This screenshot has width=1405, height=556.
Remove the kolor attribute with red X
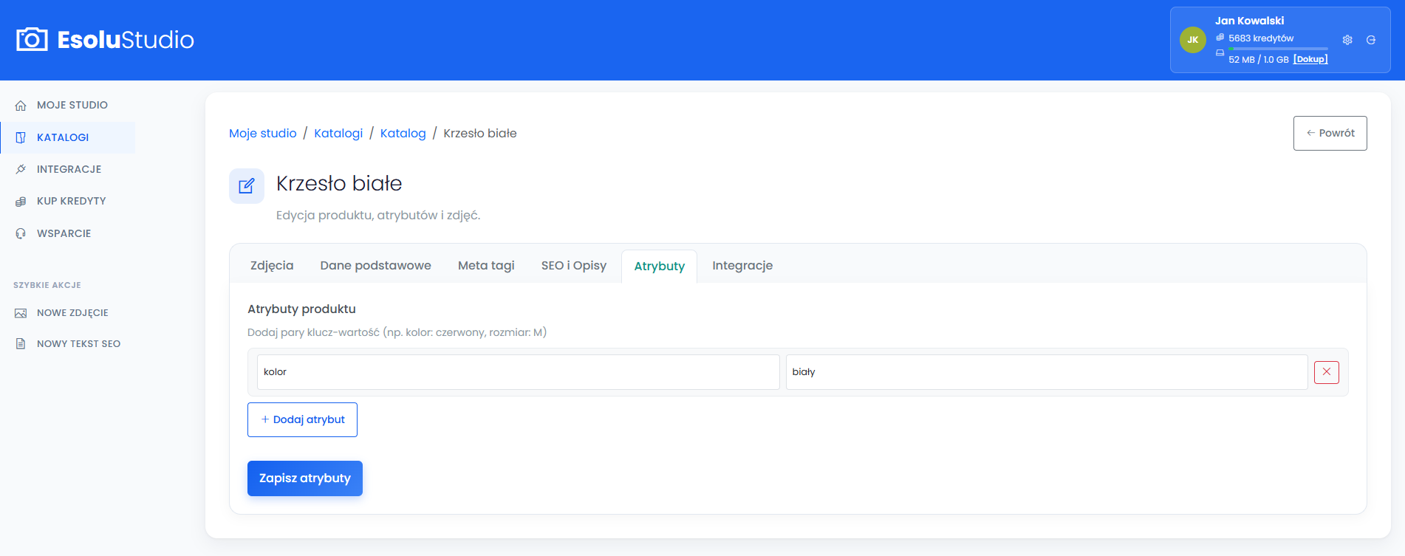click(1327, 372)
